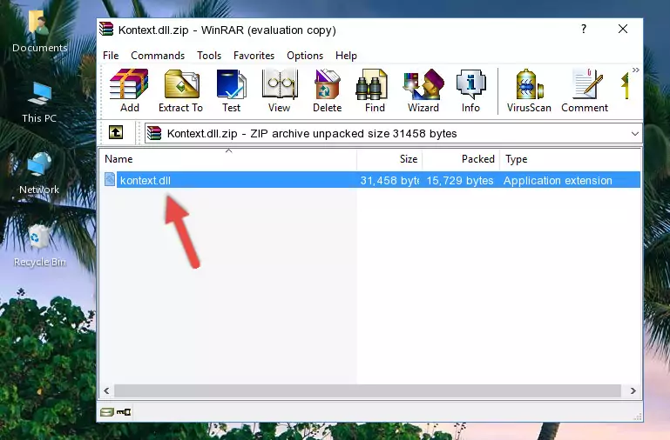Click the 31,458 bytes size cell
Image resolution: width=670 pixels, height=440 pixels.
tap(389, 180)
